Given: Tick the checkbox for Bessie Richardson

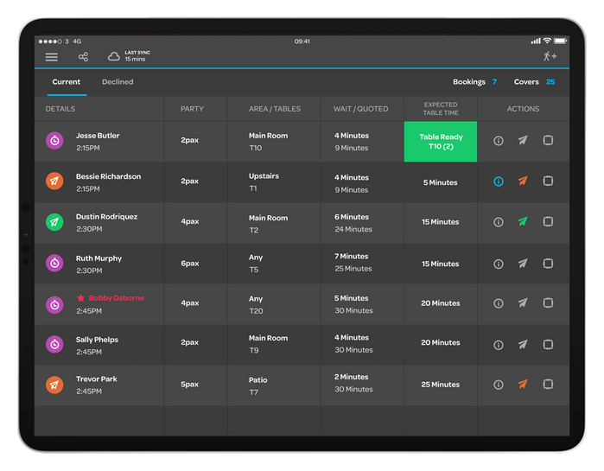Looking at the screenshot, I should [548, 181].
